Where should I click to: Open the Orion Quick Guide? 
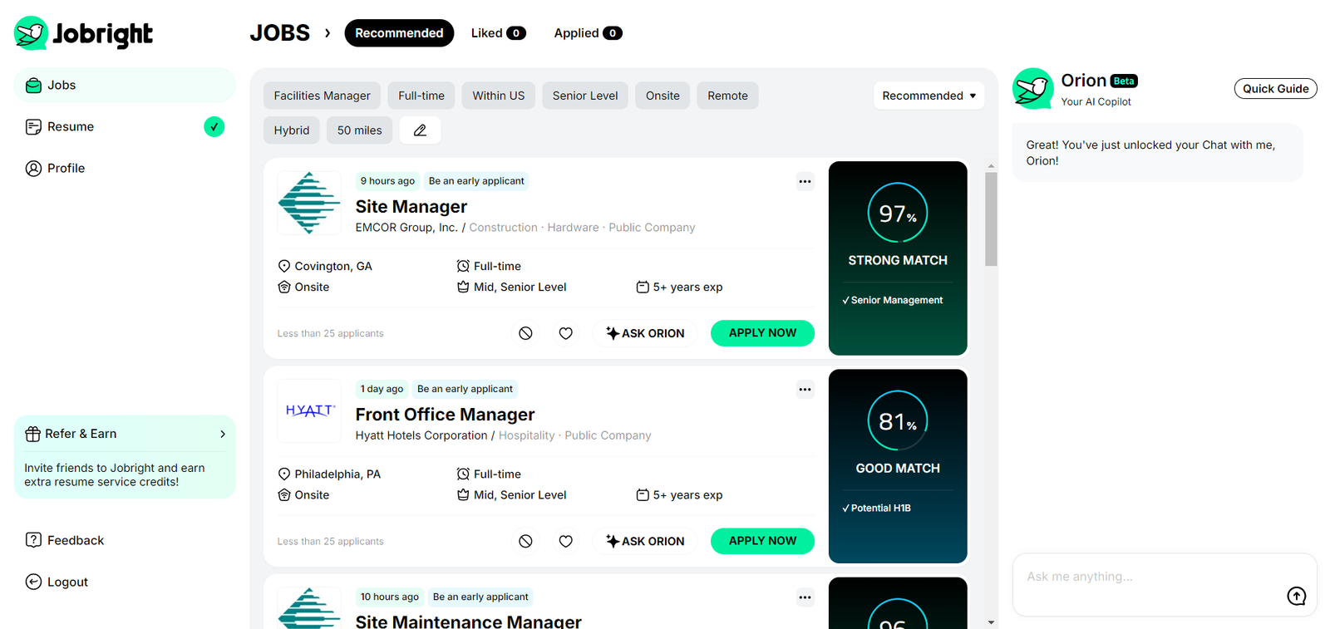point(1275,89)
